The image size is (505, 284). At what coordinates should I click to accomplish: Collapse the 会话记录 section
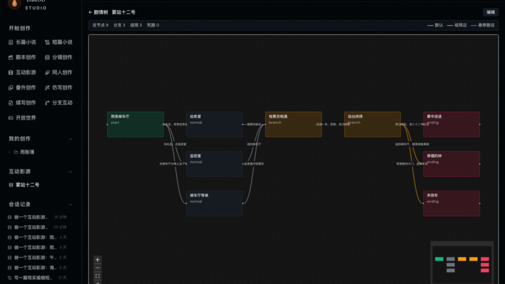(x=70, y=204)
